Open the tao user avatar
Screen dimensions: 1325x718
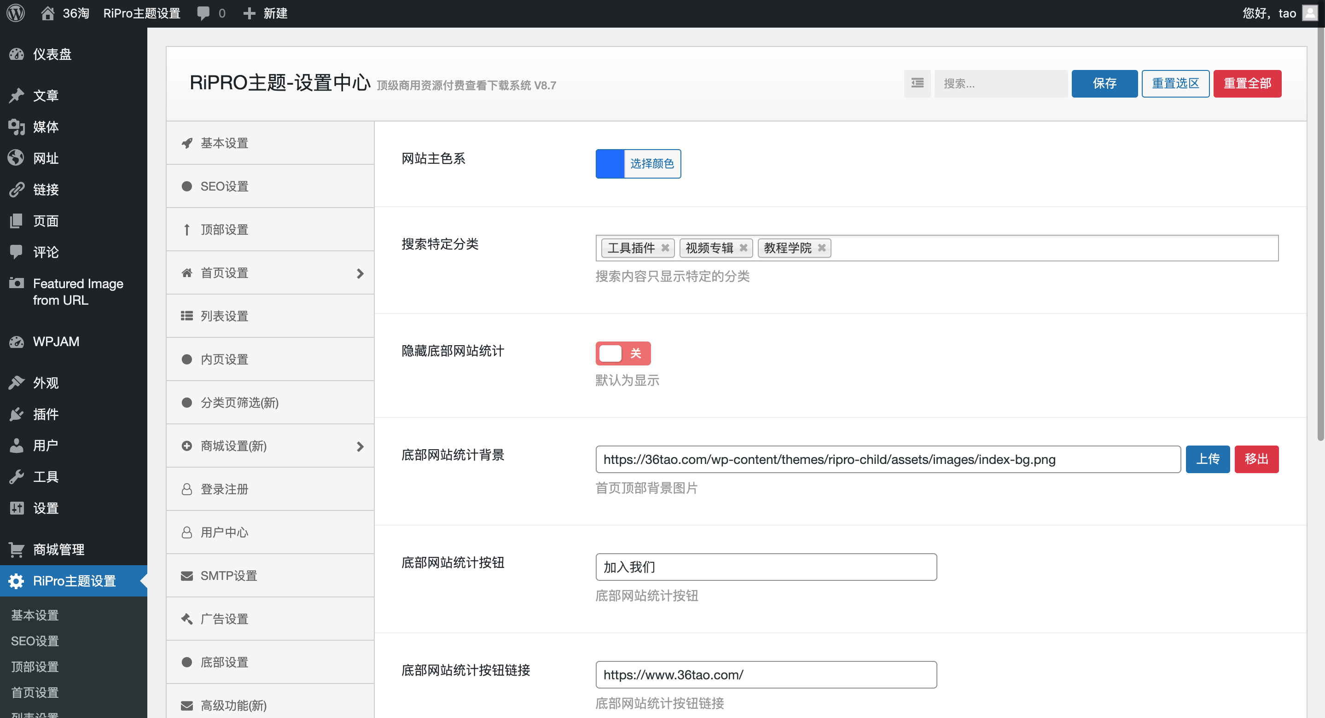[x=1309, y=13]
